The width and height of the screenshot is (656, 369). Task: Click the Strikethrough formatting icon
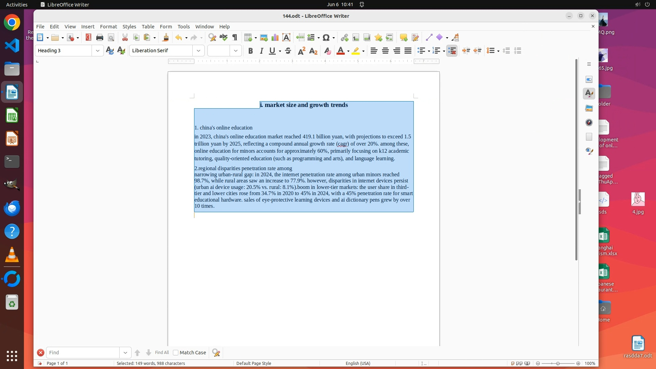point(288,51)
